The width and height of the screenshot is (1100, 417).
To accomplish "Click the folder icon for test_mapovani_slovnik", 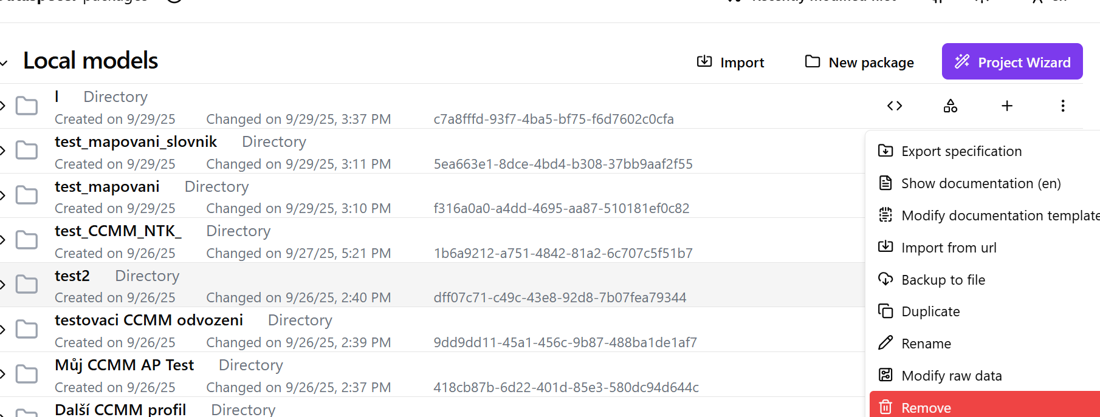I will [x=27, y=150].
